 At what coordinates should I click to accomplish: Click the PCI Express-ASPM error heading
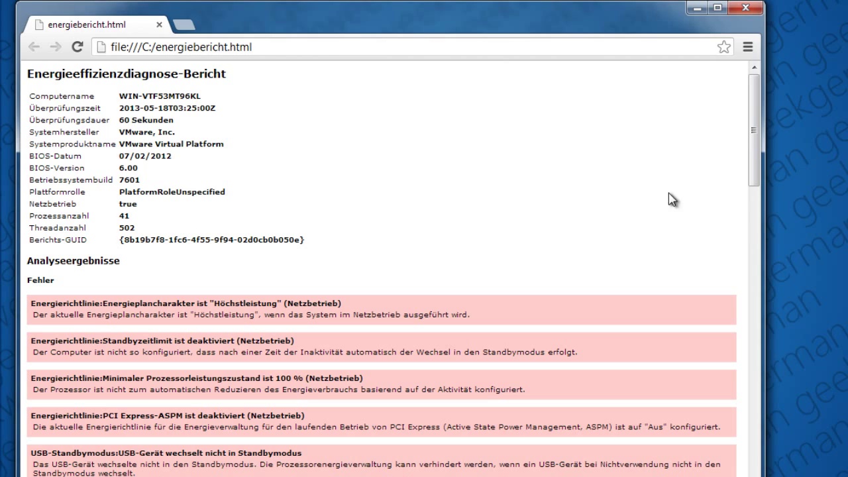tap(168, 415)
